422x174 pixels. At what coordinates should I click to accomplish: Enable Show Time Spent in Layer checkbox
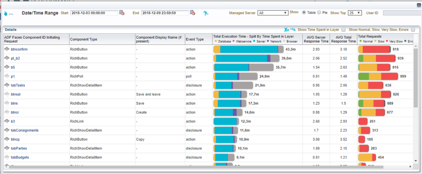click(342, 30)
